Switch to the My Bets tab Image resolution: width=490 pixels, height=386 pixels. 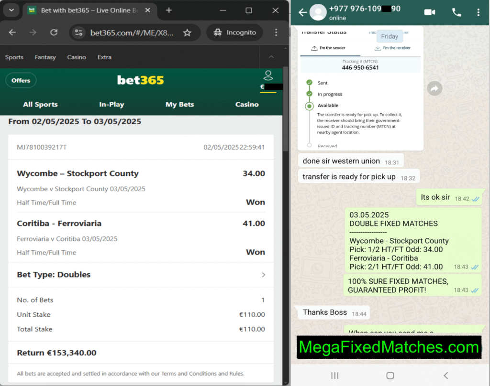point(180,105)
